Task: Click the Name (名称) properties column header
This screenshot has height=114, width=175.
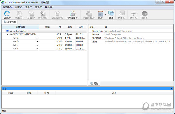Action: tap(96, 27)
